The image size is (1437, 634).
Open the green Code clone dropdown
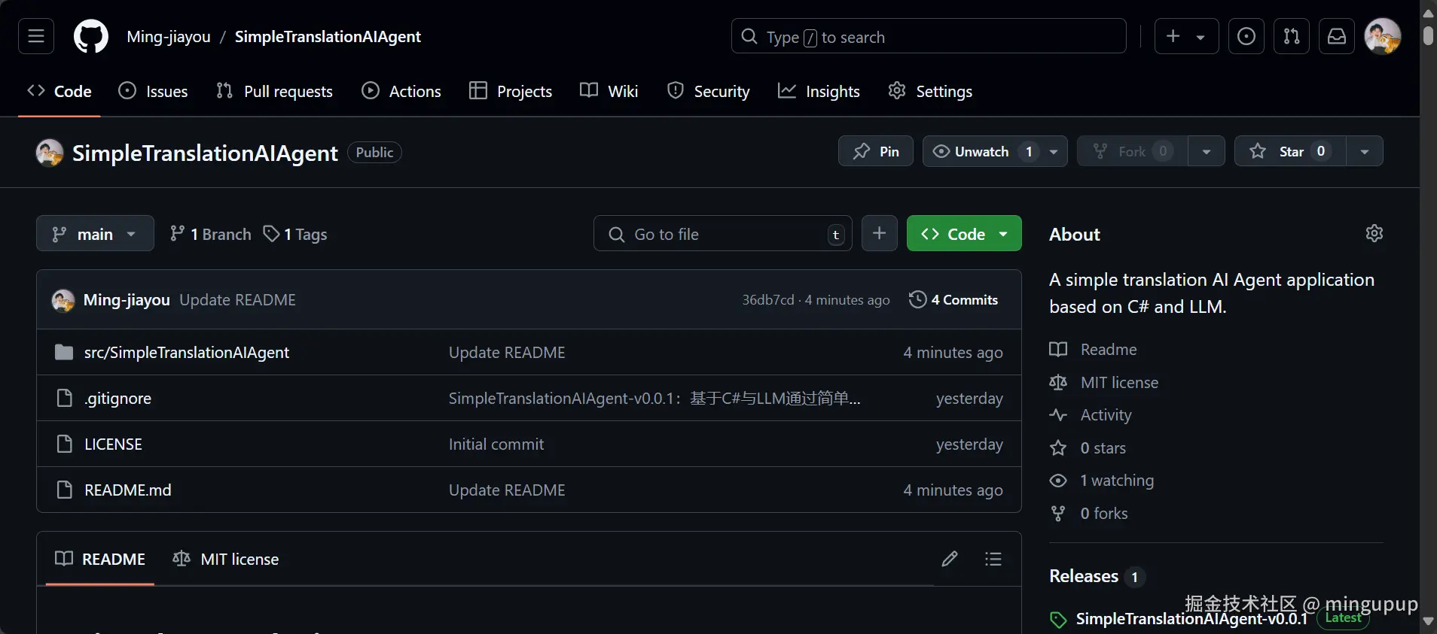pyautogui.click(x=964, y=233)
